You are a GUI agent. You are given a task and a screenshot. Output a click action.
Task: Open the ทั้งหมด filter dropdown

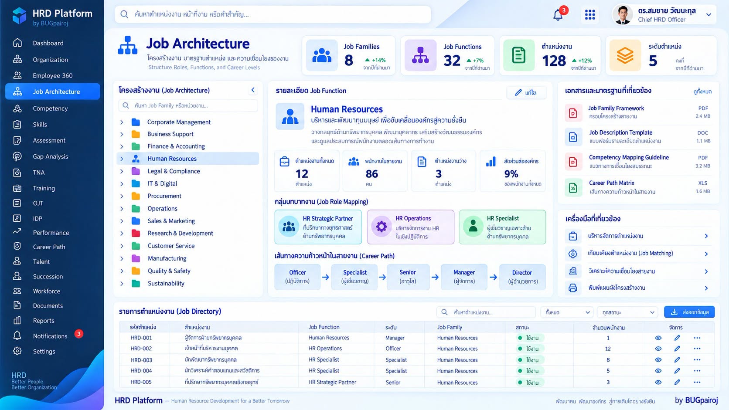coord(567,312)
